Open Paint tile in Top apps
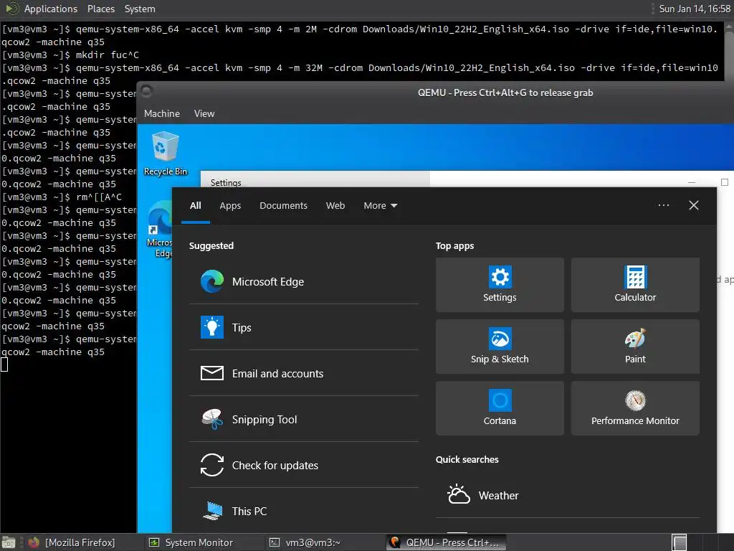This screenshot has height=551, width=734. pyautogui.click(x=635, y=347)
